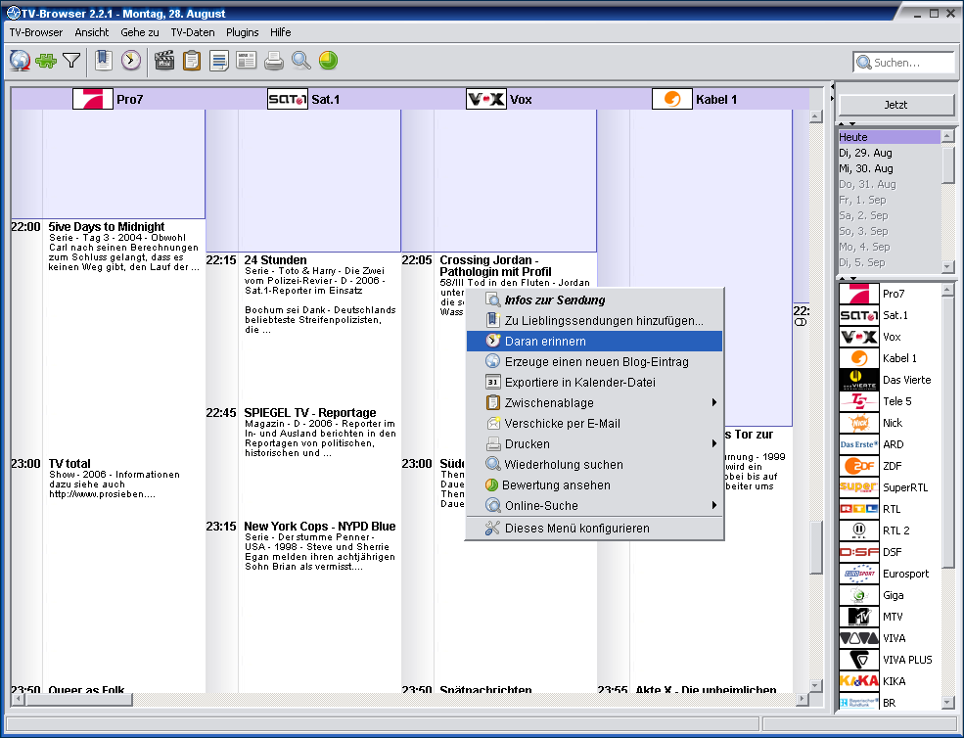Click the clipboard toolbar icon
964x738 pixels.
click(x=192, y=61)
